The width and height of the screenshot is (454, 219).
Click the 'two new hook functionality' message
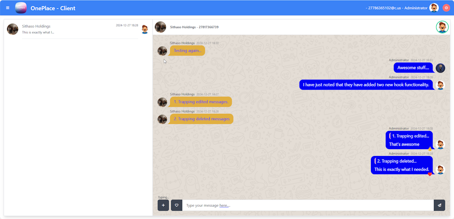click(366, 85)
